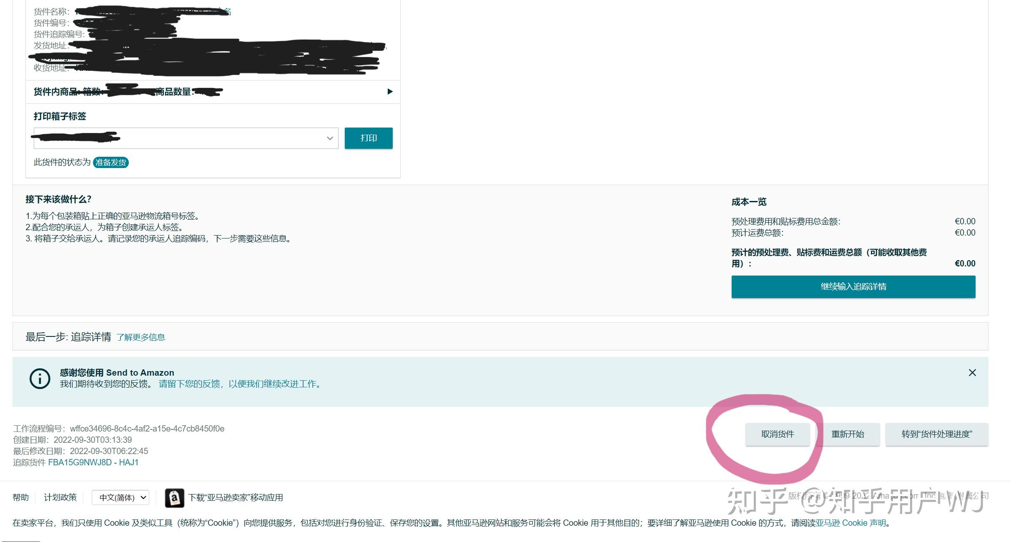Open the 计划政策 footer link
The height and width of the screenshot is (542, 1011).
point(60,497)
